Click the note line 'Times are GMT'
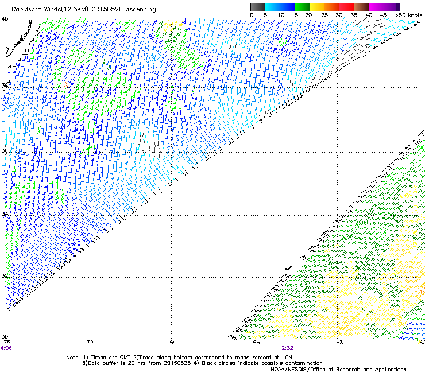This screenshot has height=373, width=425. 111,358
